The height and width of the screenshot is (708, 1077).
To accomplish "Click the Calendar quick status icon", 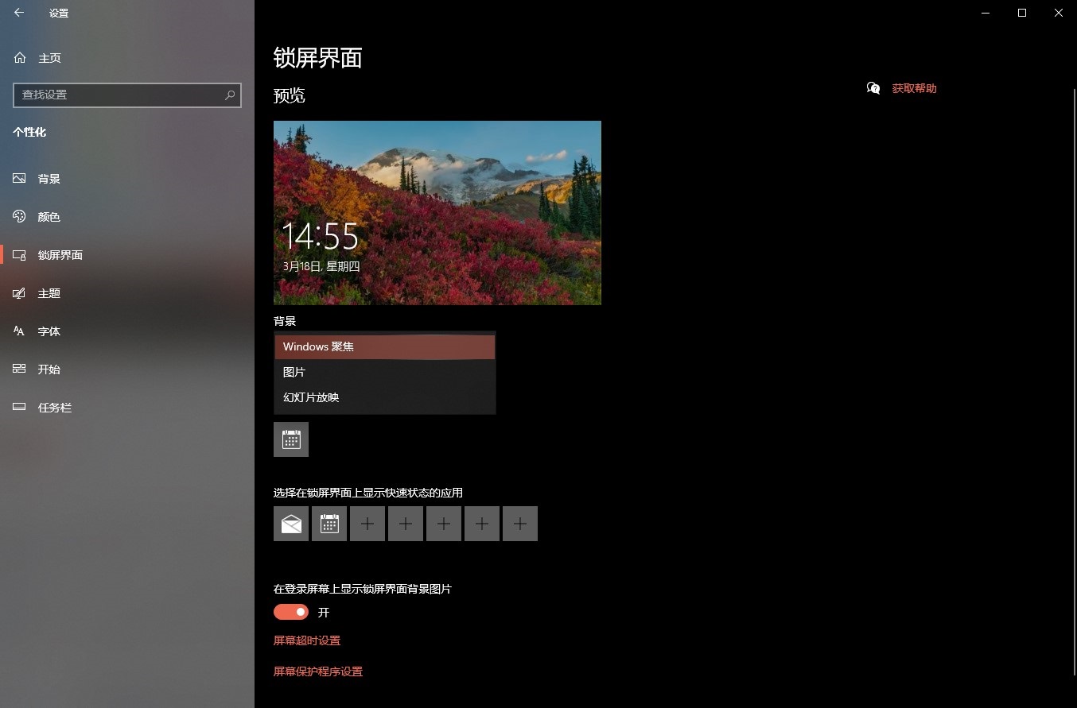I will [329, 524].
